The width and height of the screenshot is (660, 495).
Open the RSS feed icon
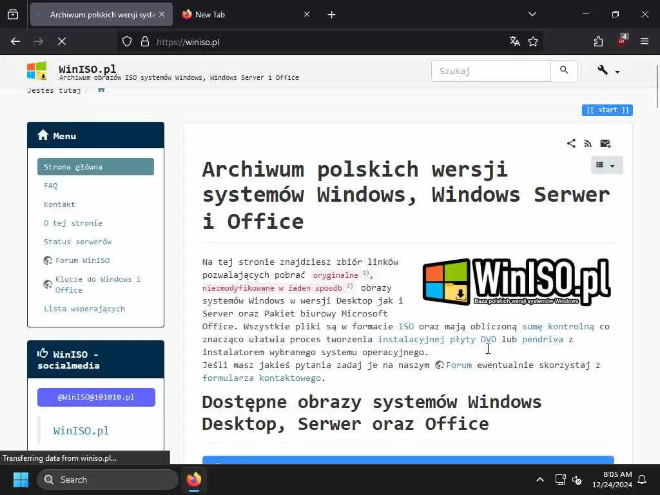pos(588,144)
